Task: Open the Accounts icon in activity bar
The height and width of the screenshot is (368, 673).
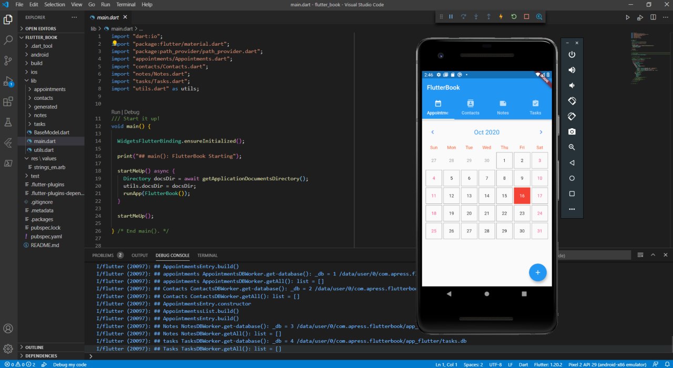Action: pos(8,329)
